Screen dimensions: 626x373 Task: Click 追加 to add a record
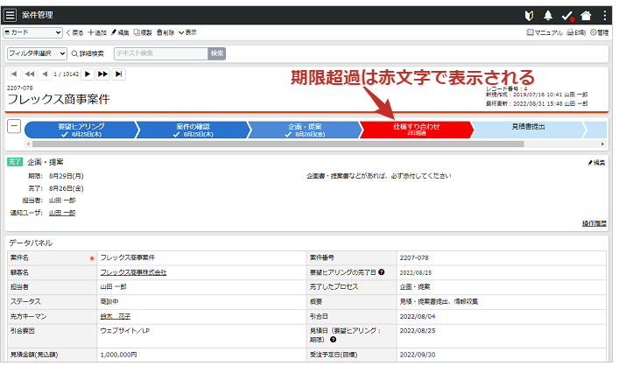tap(97, 32)
